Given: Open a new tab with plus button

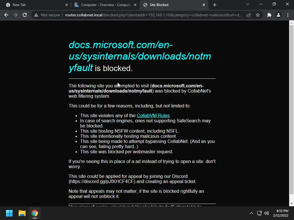Looking at the screenshot, I should [x=215, y=5].
